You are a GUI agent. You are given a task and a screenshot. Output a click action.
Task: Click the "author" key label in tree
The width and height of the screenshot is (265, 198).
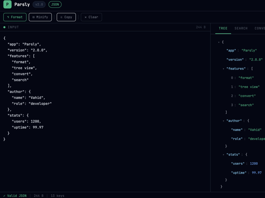[234, 121]
